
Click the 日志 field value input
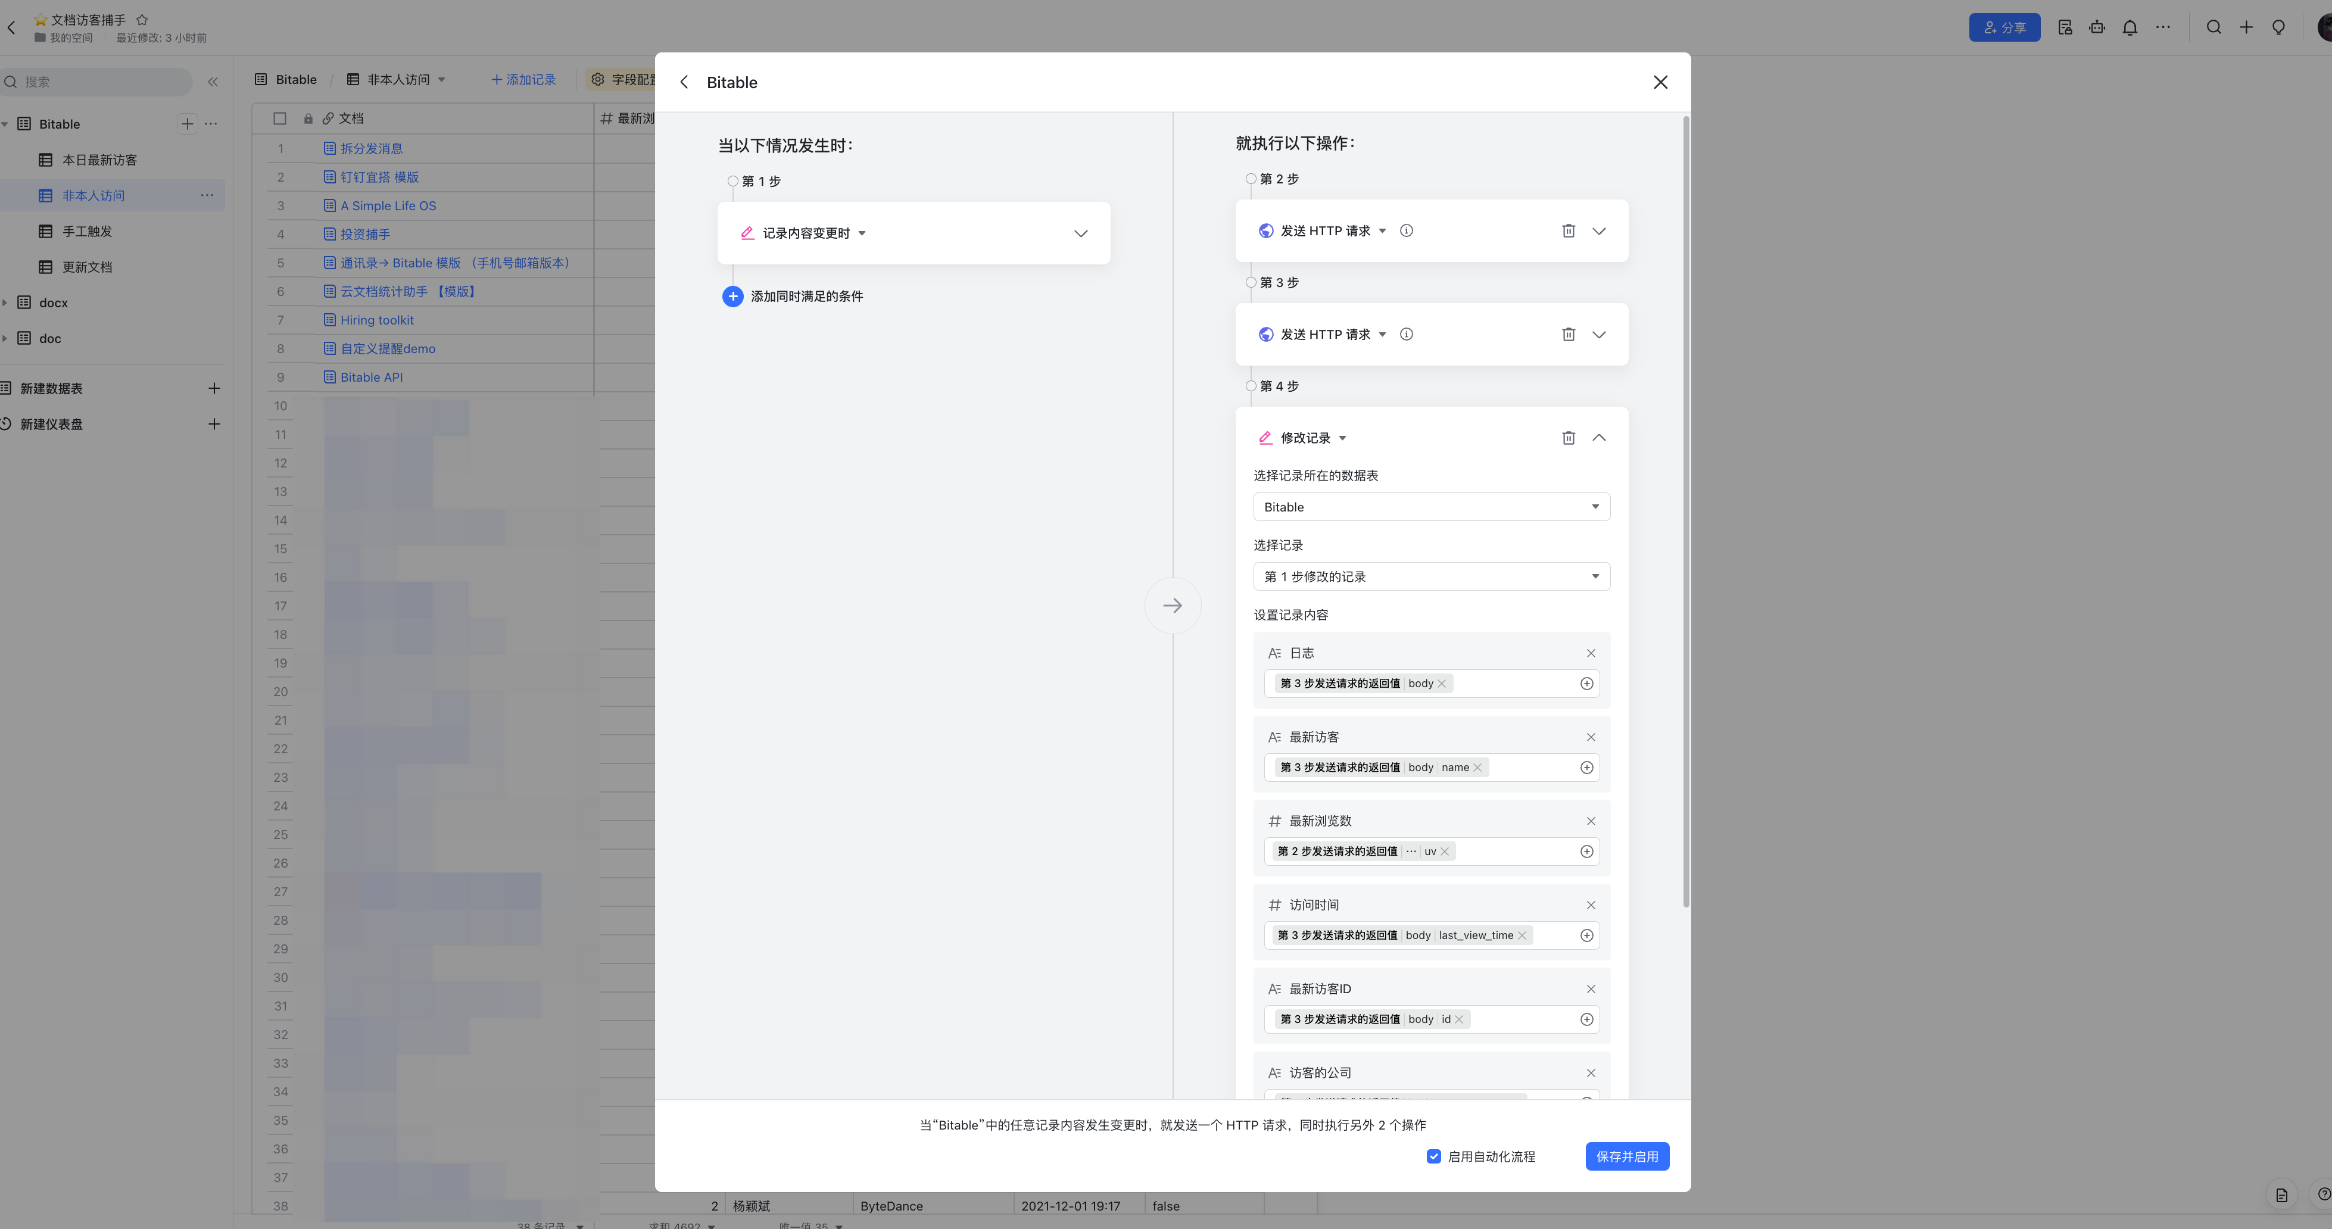click(1431, 684)
